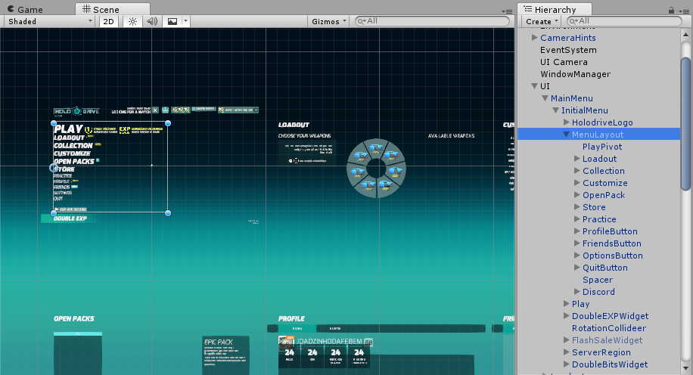693x375 pixels.
Task: Toggle scene audio speaker icon
Action: tap(152, 21)
